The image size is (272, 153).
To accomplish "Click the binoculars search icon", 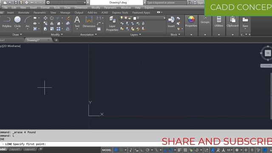I will (x=190, y=3).
